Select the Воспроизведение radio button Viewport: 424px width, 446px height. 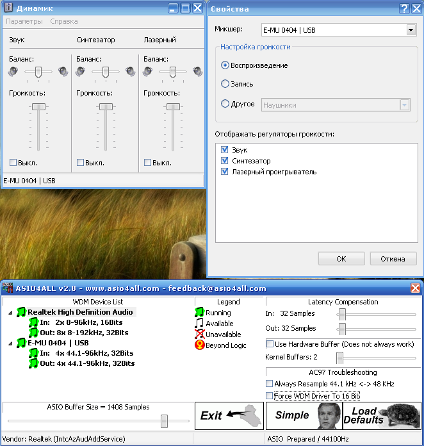click(225, 65)
